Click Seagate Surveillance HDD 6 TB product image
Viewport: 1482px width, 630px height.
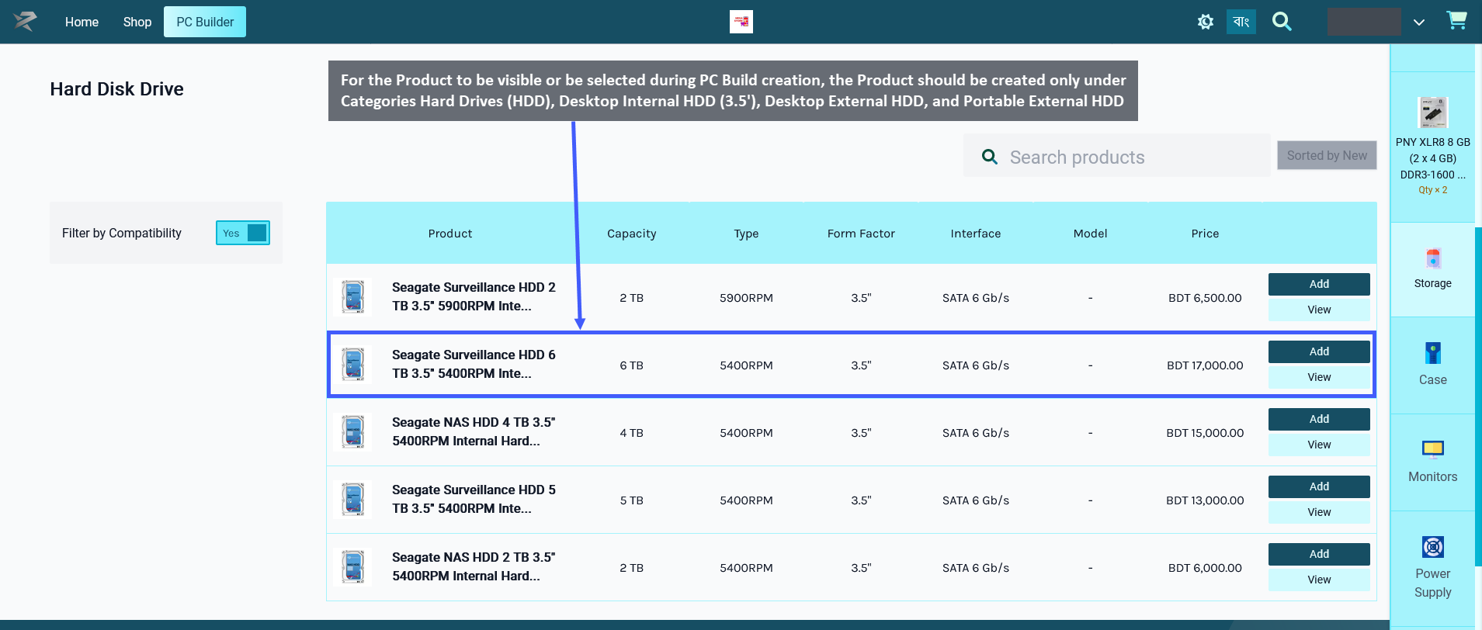pyautogui.click(x=353, y=365)
